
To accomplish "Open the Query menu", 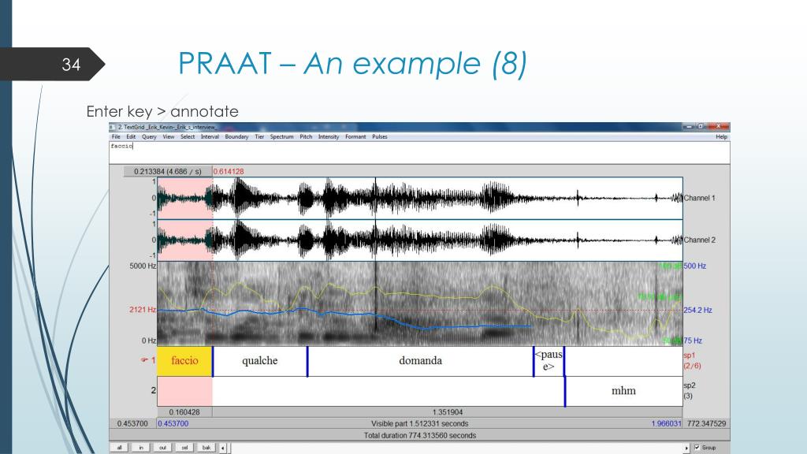I will click(149, 137).
